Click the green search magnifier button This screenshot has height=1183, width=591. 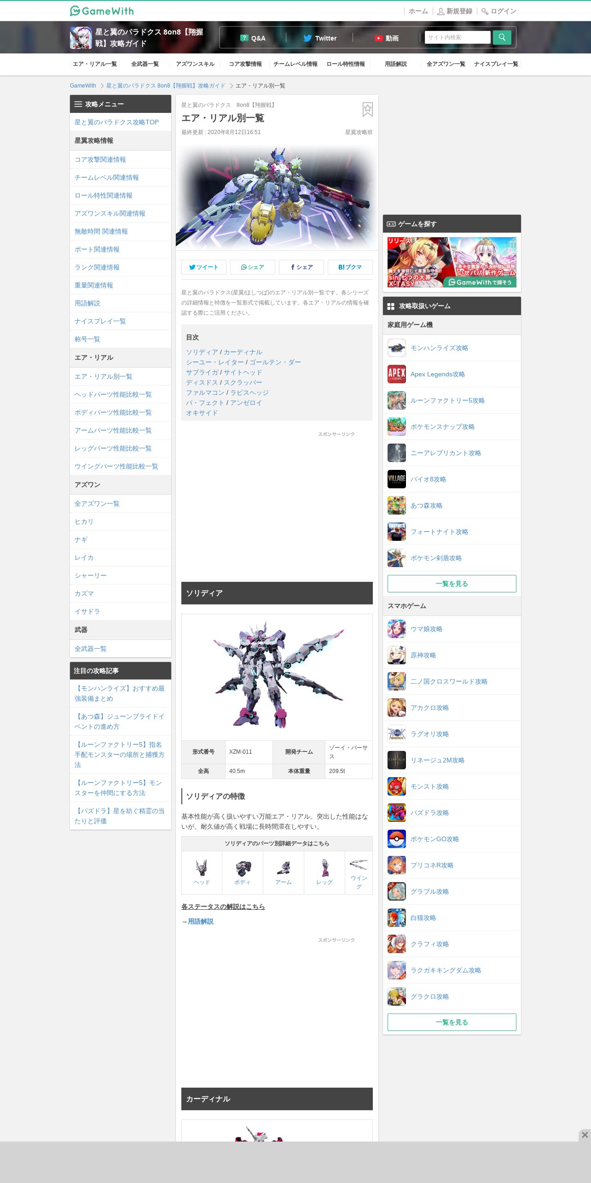[x=502, y=37]
